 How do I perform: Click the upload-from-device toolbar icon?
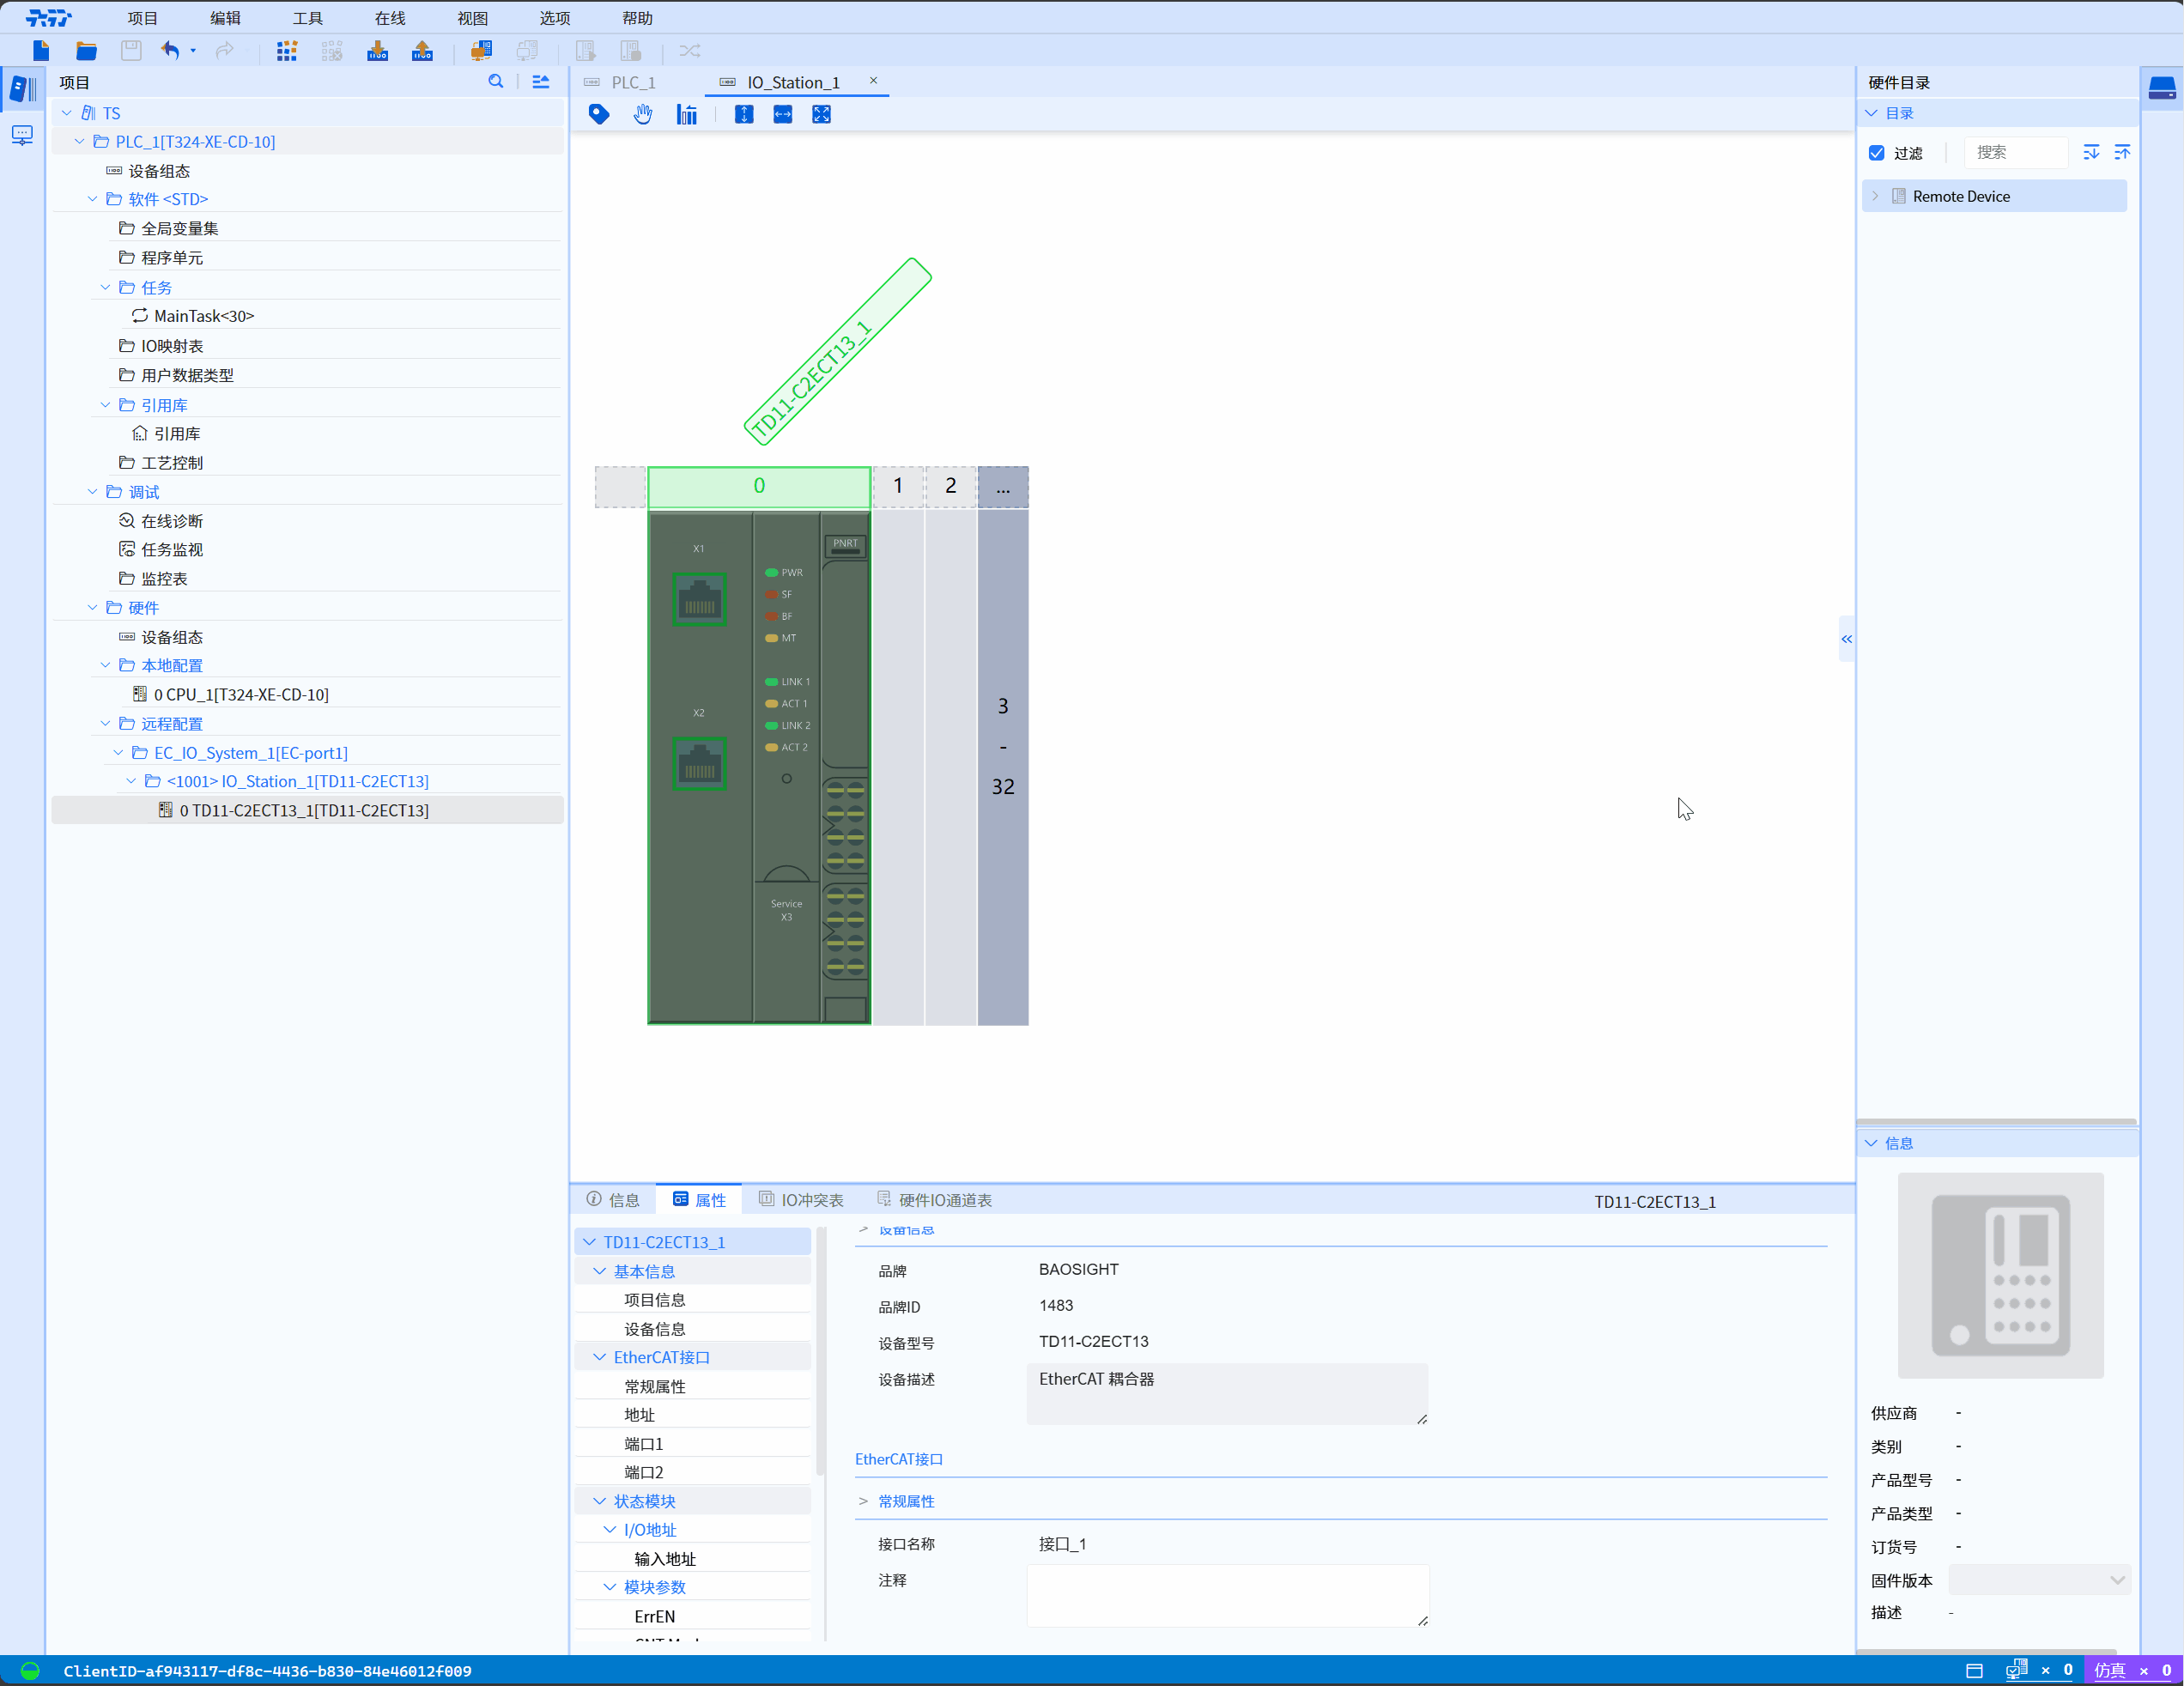coord(422,51)
